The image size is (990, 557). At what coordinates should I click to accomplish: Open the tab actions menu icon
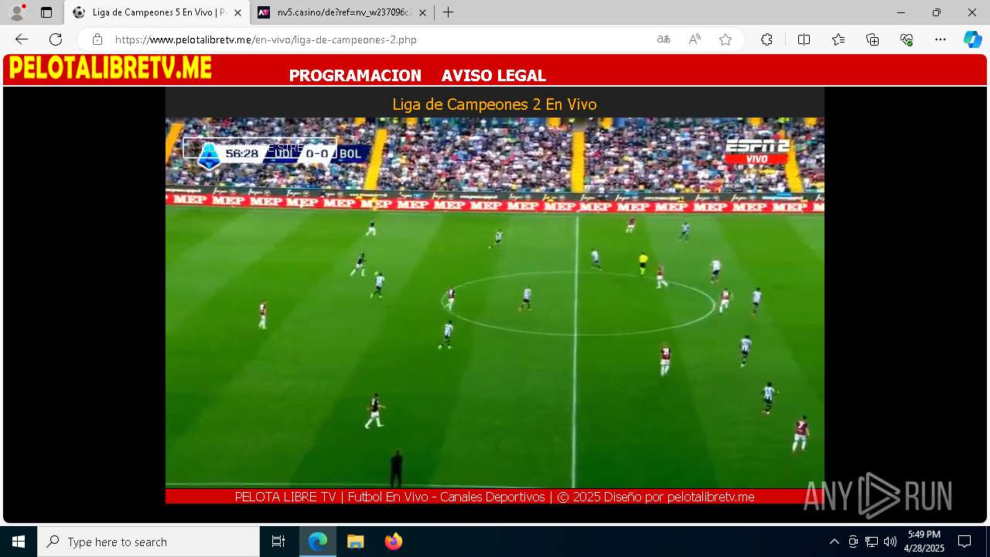pyautogui.click(x=46, y=12)
